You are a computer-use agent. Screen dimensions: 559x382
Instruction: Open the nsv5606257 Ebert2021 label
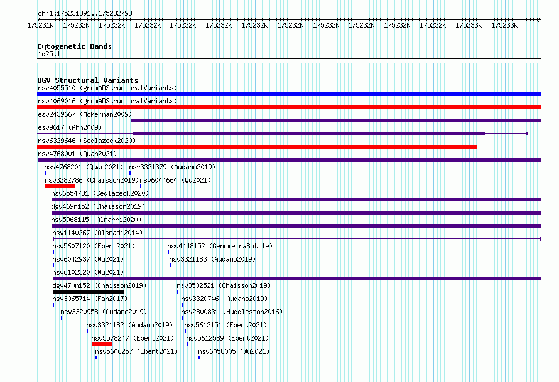[136, 351]
